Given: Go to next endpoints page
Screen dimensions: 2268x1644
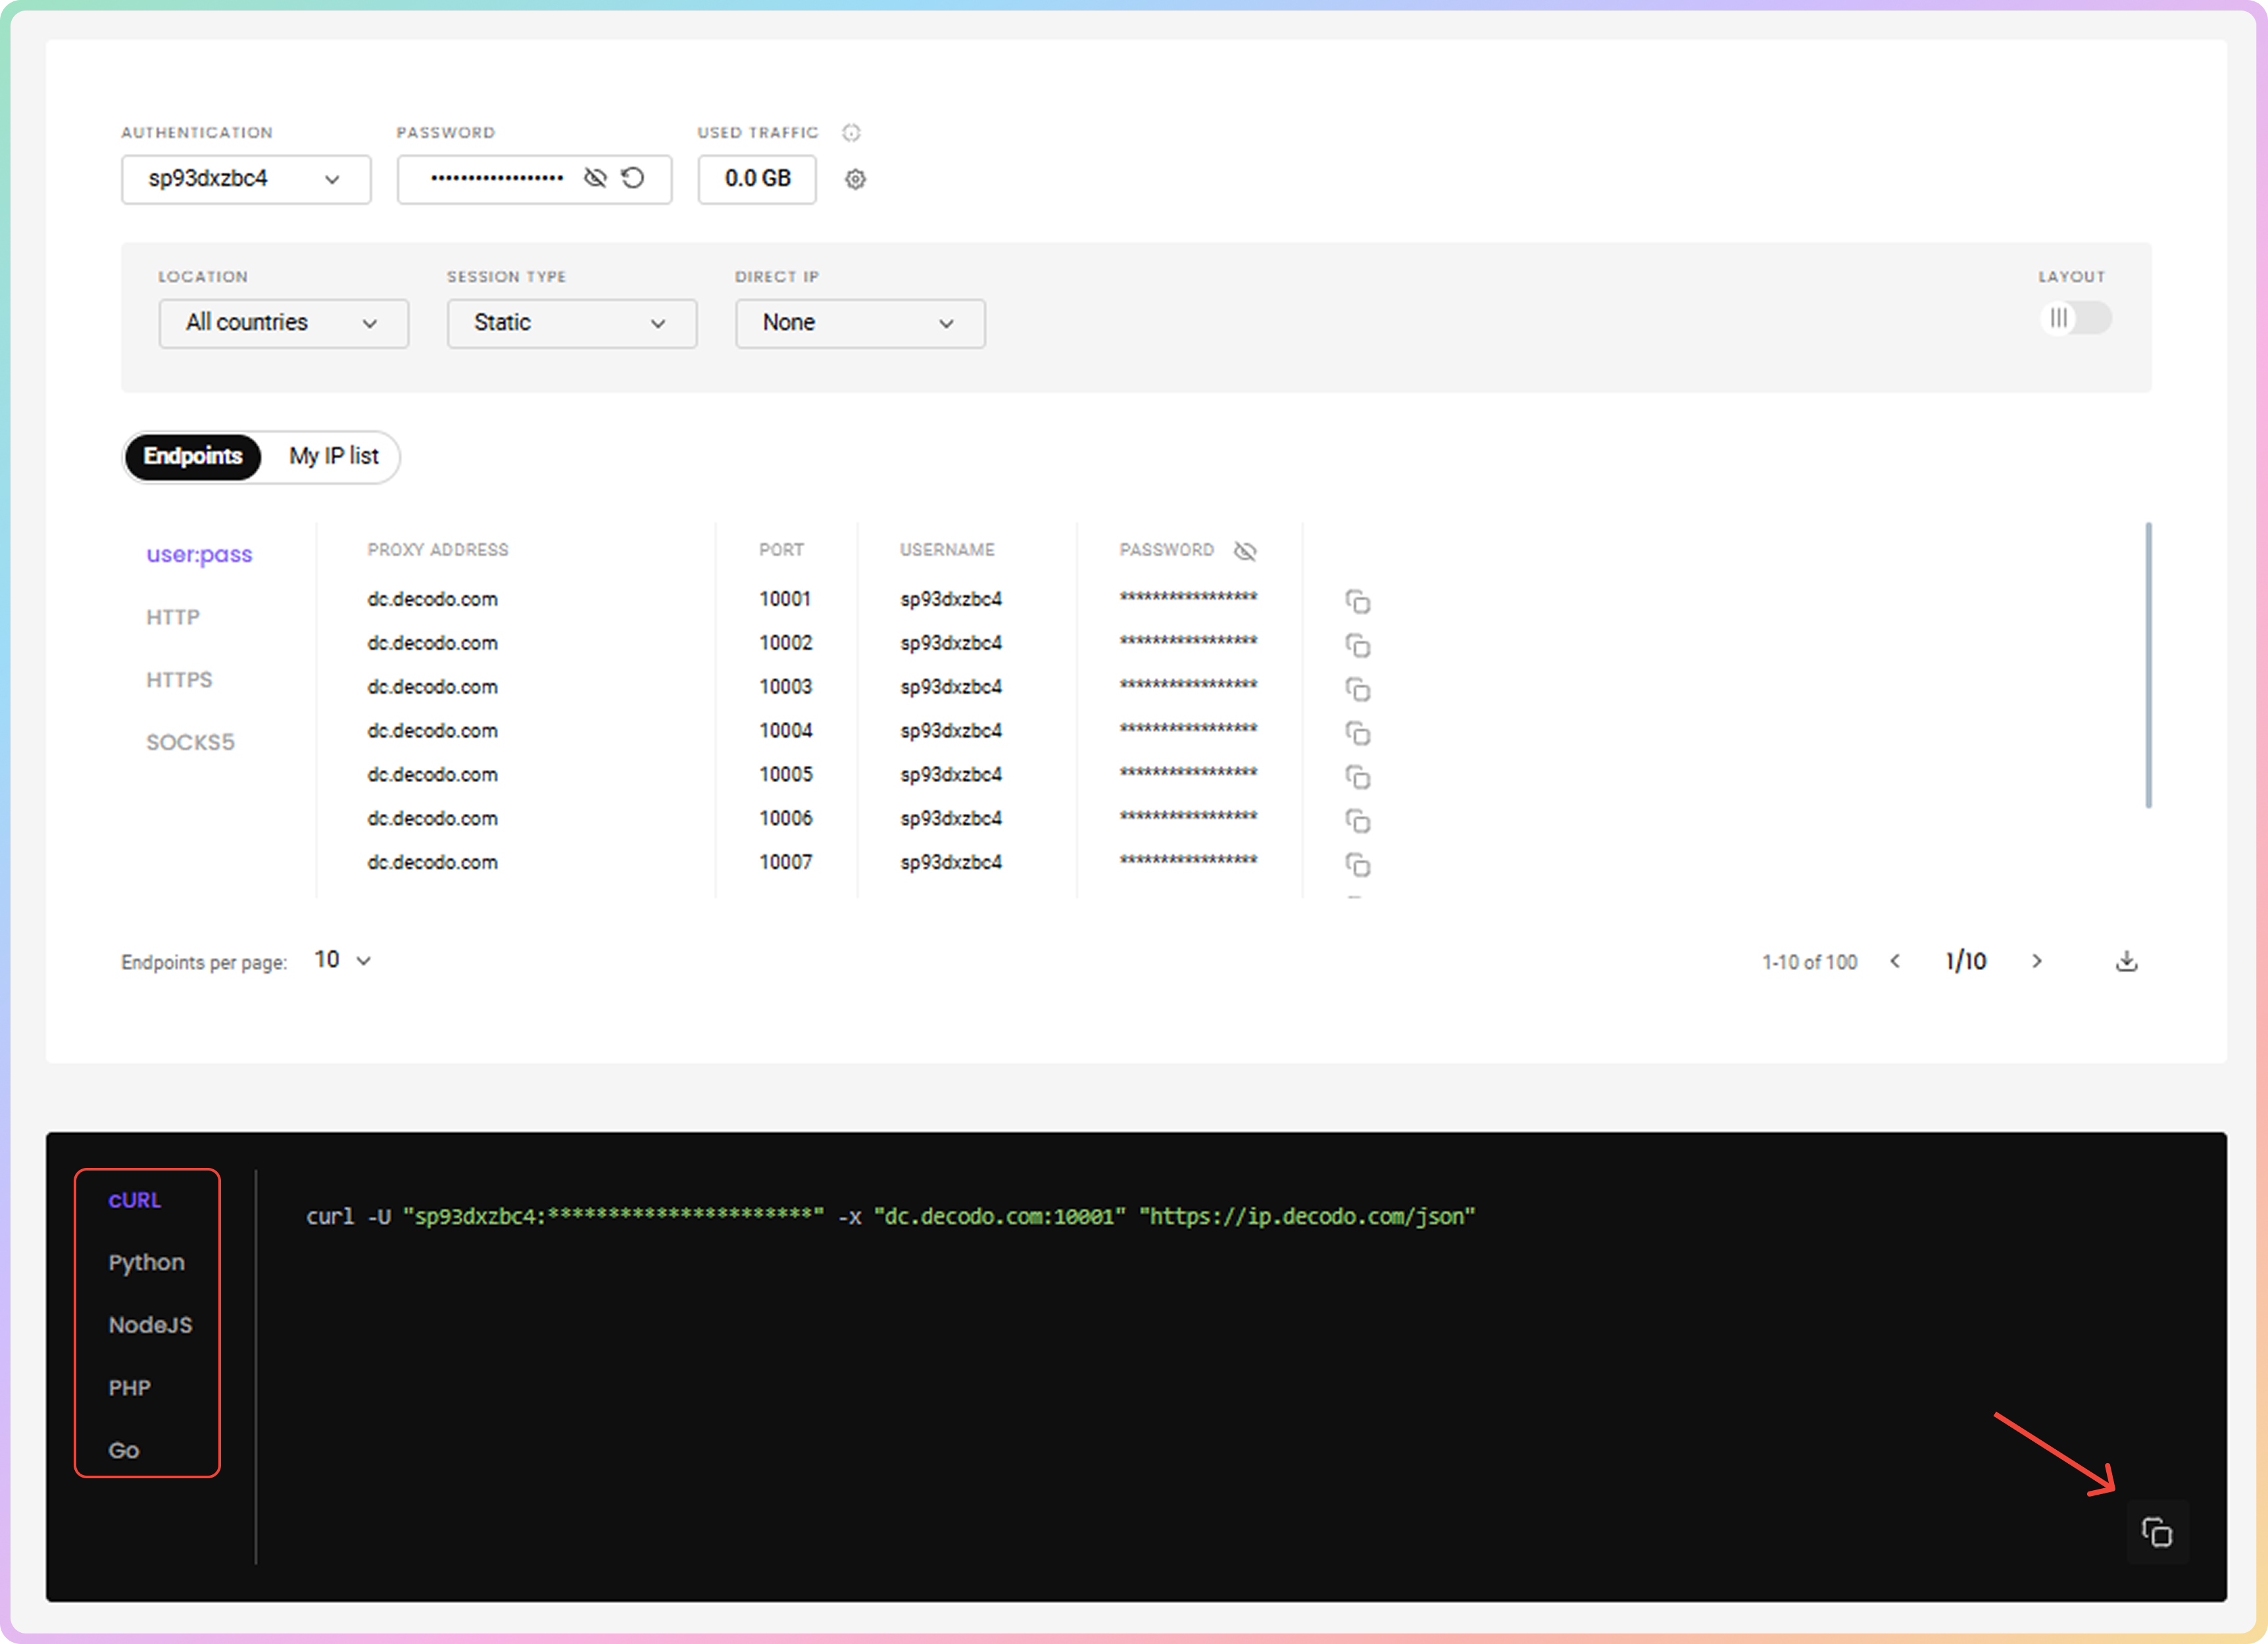Looking at the screenshot, I should pyautogui.click(x=2037, y=961).
